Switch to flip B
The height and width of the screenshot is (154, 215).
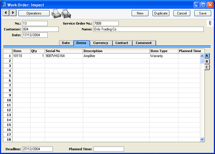click(207, 61)
